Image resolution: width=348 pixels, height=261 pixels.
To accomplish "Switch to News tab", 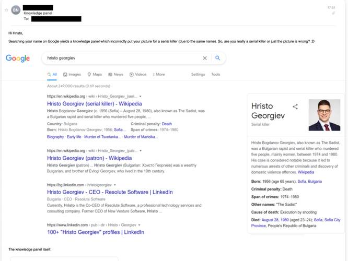I will coord(115,75).
